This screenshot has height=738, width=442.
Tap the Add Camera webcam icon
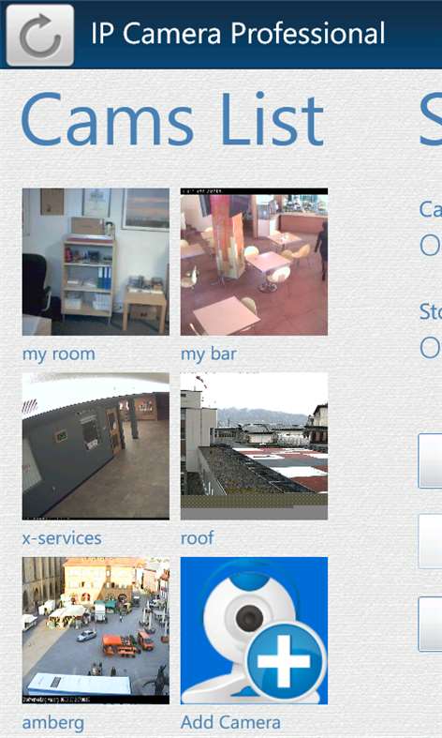(254, 631)
